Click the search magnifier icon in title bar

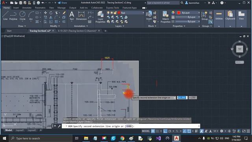click(182, 3)
